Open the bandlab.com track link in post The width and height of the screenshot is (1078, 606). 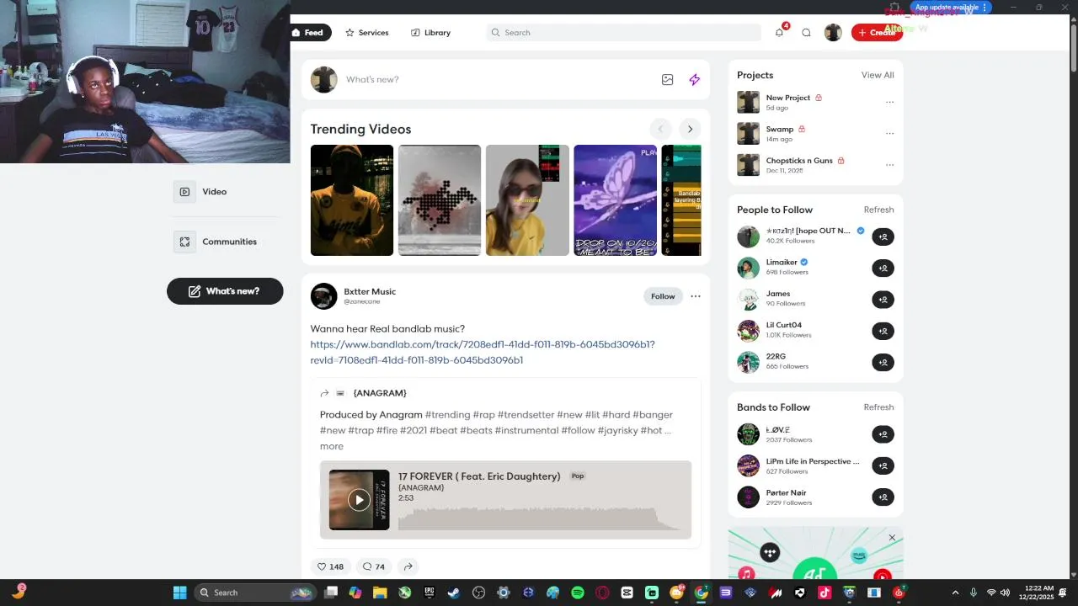coord(483,353)
